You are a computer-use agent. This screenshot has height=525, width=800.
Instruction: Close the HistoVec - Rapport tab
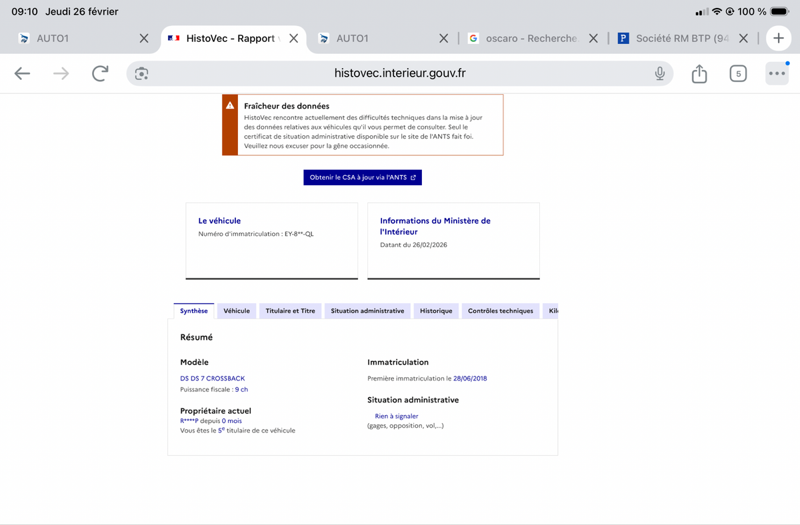pyautogui.click(x=293, y=38)
